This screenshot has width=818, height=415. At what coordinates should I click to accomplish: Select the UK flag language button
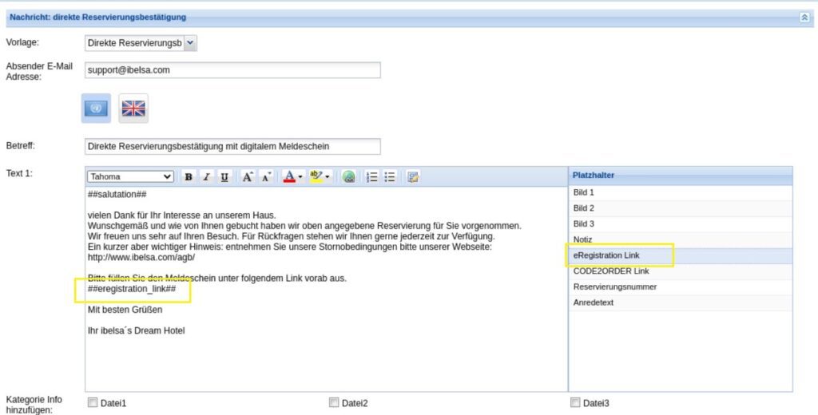point(133,109)
